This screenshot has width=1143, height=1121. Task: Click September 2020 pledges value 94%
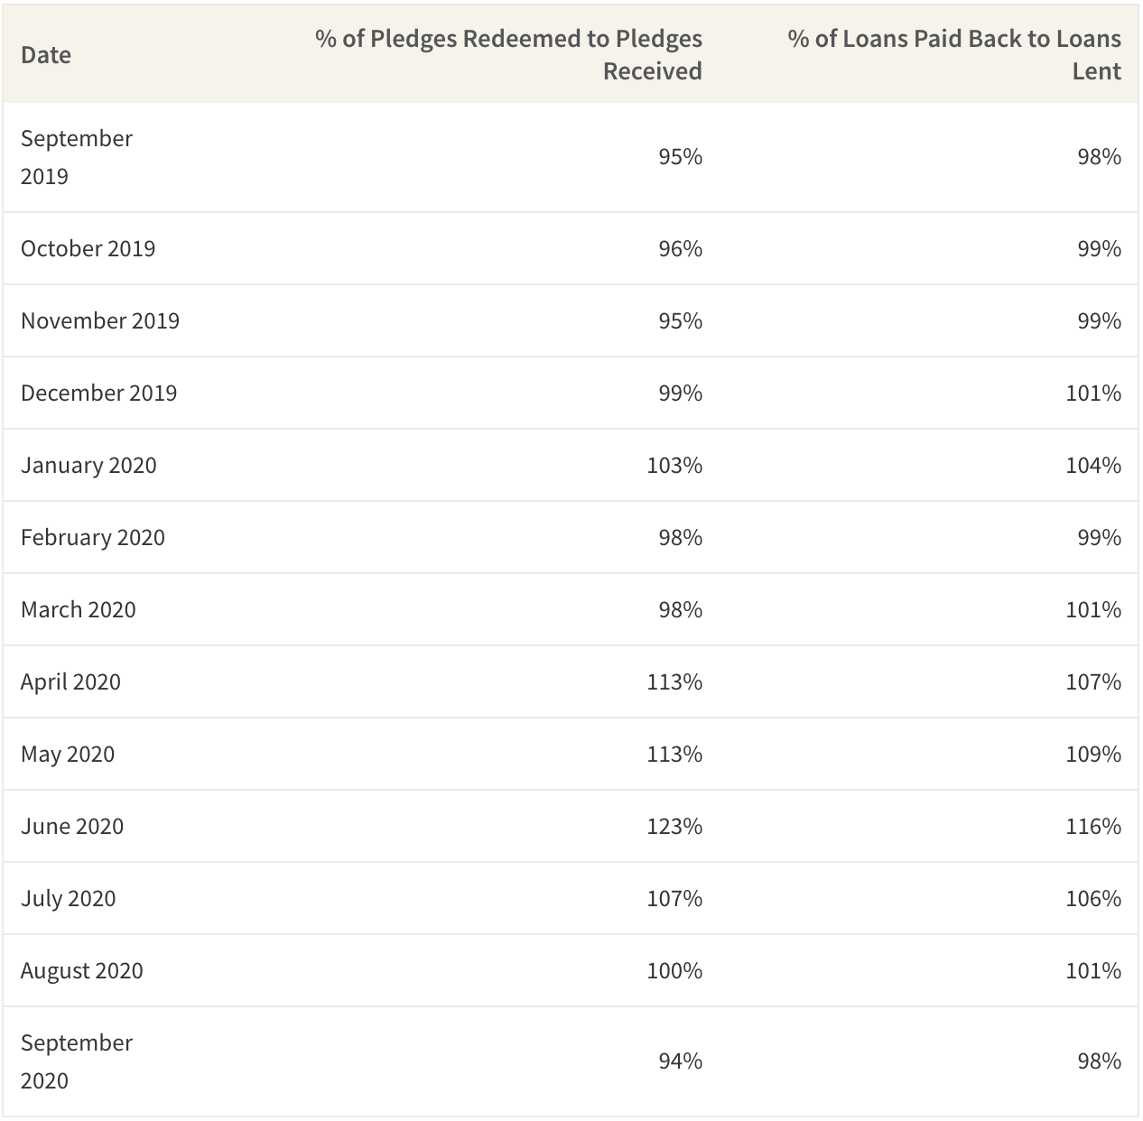point(680,1061)
